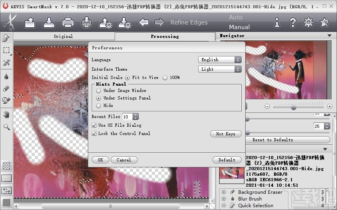Click Reset to Defaults button
This screenshot has width=337, height=210.
click(x=288, y=140)
